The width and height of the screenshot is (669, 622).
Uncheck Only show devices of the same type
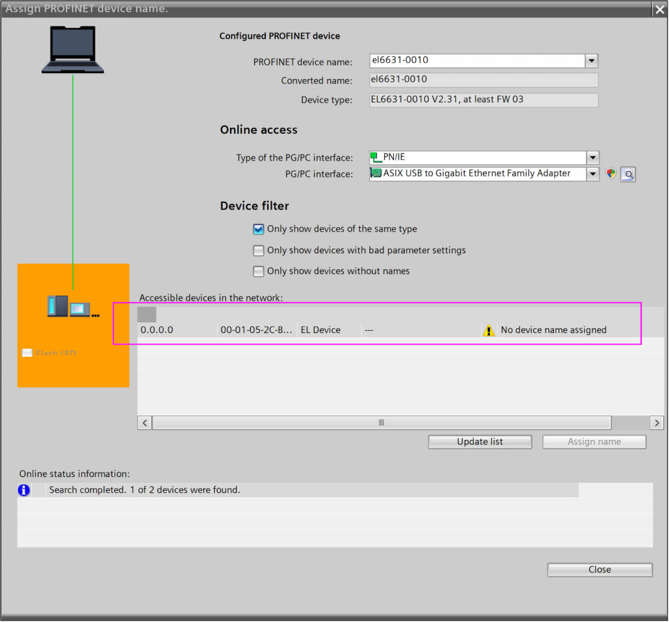coord(259,229)
